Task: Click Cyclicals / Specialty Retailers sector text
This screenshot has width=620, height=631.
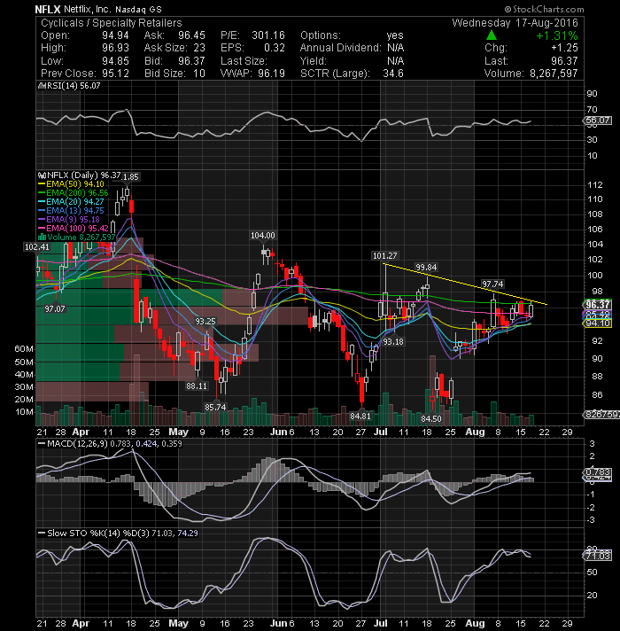Action: pos(112,23)
